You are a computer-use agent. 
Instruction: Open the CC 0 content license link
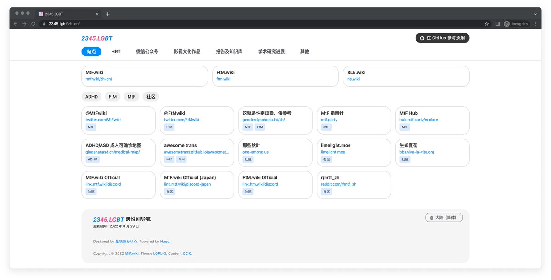coord(187,253)
